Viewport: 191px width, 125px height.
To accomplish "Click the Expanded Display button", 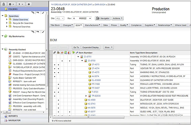I will 91,47.
